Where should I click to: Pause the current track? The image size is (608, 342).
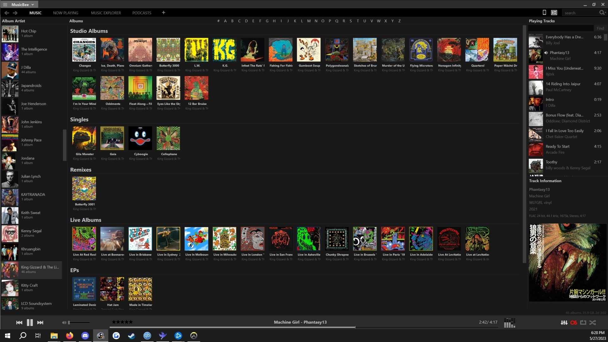pos(30,323)
